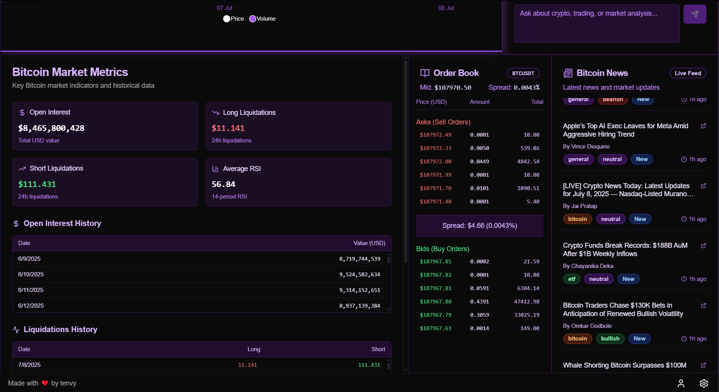Click the etf tag on Crypto Funds article
Screen dimensions: 719x392
coord(572,279)
